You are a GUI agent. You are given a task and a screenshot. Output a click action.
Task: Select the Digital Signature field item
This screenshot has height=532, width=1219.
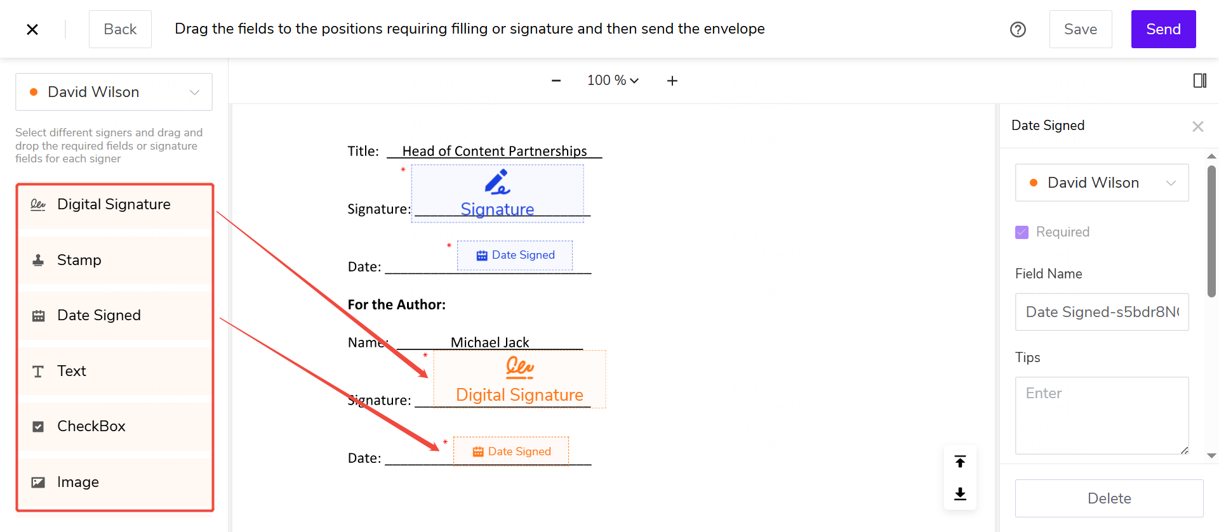click(x=114, y=204)
